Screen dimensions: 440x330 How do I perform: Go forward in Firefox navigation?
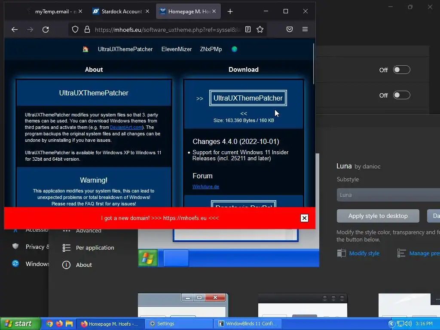[30, 30]
